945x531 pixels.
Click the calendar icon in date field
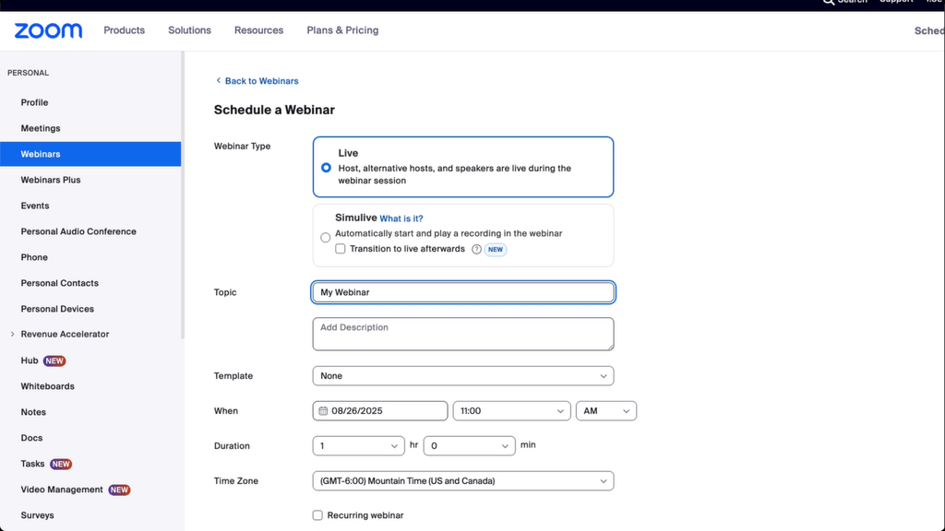point(323,410)
